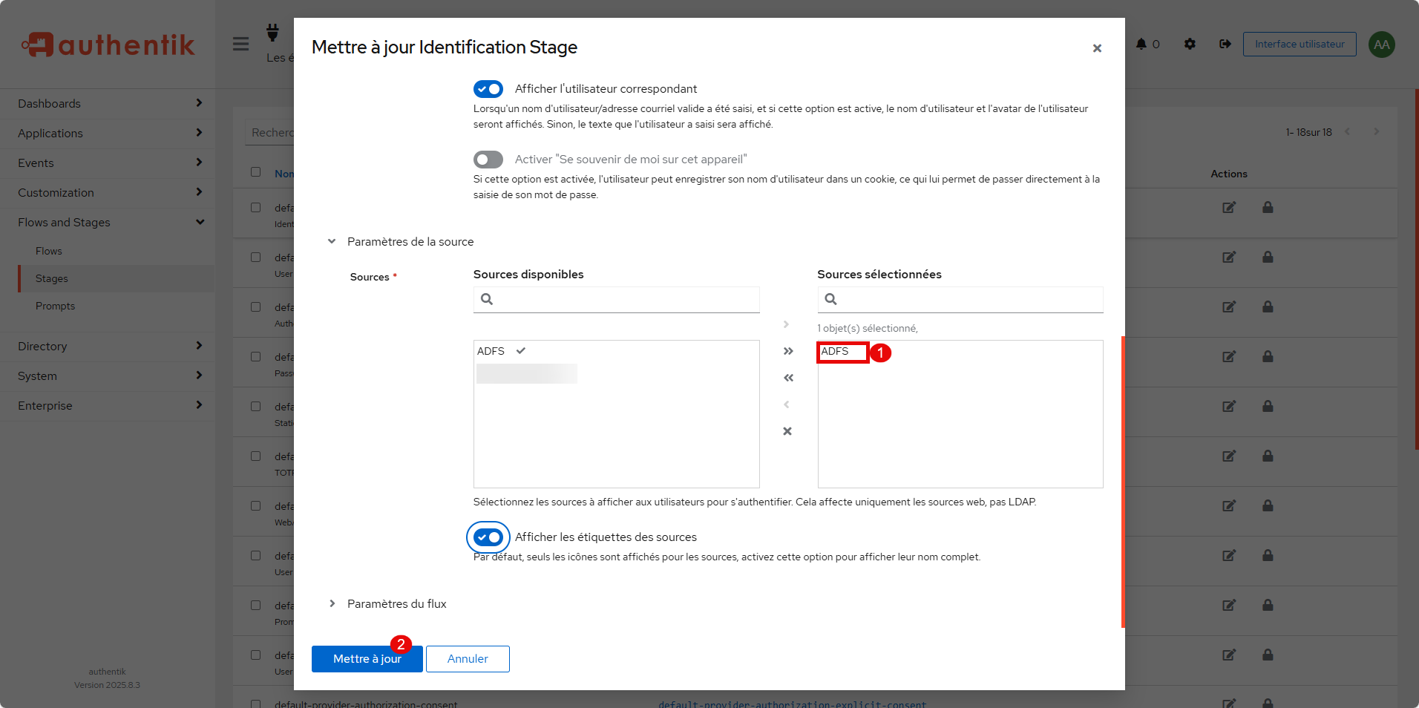The image size is (1419, 708).
Task: Click the add-all double chevron right icon
Action: tap(787, 351)
